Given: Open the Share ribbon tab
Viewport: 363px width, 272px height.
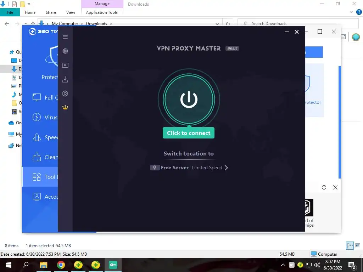Looking at the screenshot, I should point(51,12).
